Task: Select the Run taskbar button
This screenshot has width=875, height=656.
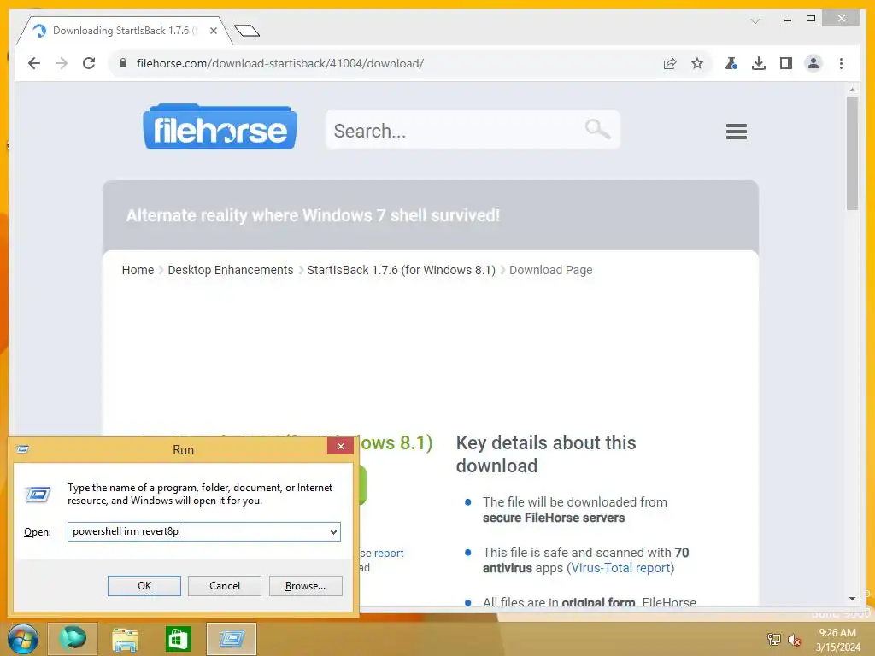Action: (x=231, y=639)
